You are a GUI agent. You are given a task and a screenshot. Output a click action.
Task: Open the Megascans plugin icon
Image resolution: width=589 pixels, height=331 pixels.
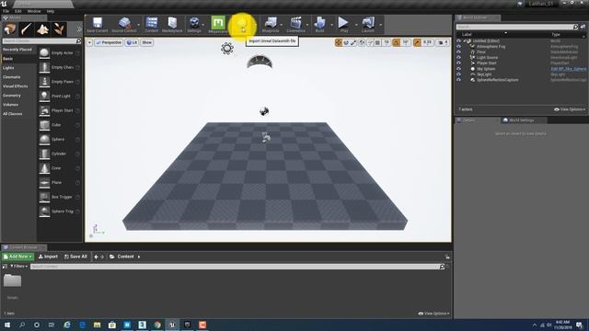218,25
